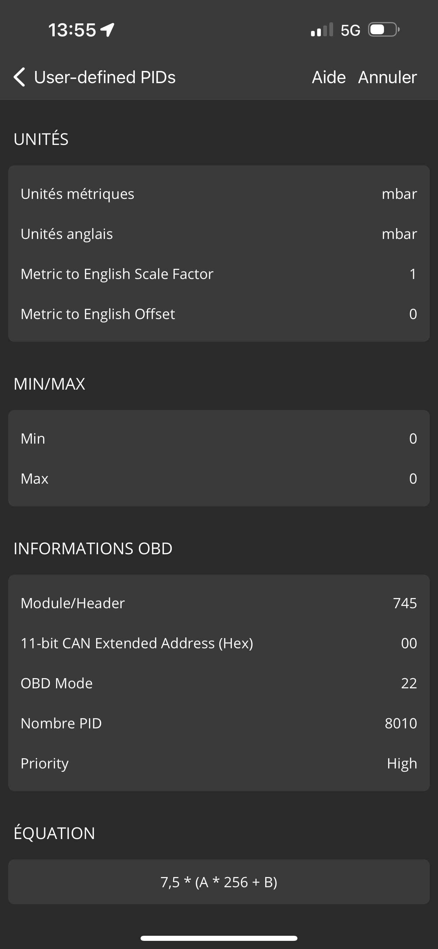Edit 11-bit CAN Extended Address field
Screen dimensions: 438x949
pyautogui.click(x=219, y=643)
